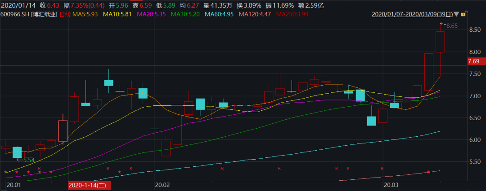Click the 振 11.69% amplitude value
The image size is (486, 191).
click(279, 5)
